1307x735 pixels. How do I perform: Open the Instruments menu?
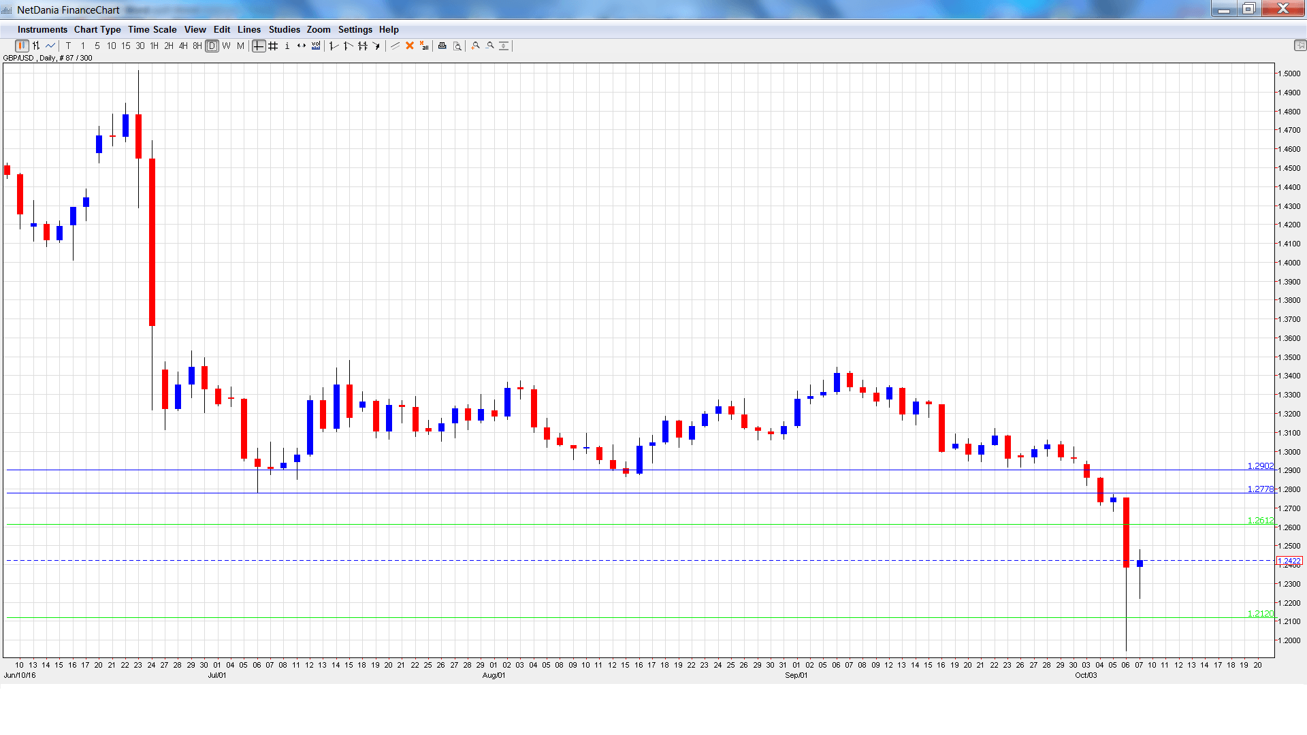[x=42, y=29]
